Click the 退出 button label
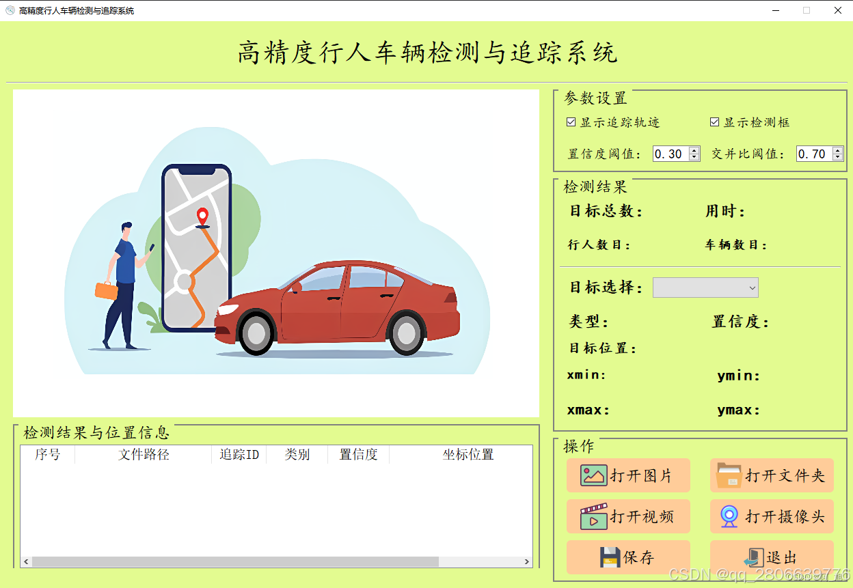The image size is (853, 588). point(781,558)
